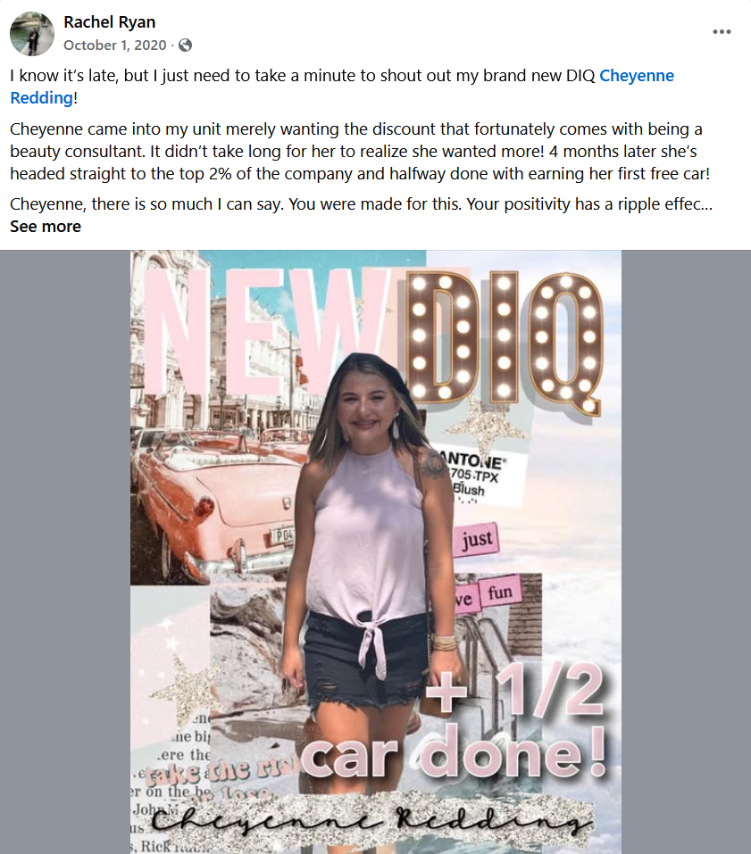Viewport: 751px width, 854px height.
Task: Click the blue Redding link text
Action: (41, 98)
